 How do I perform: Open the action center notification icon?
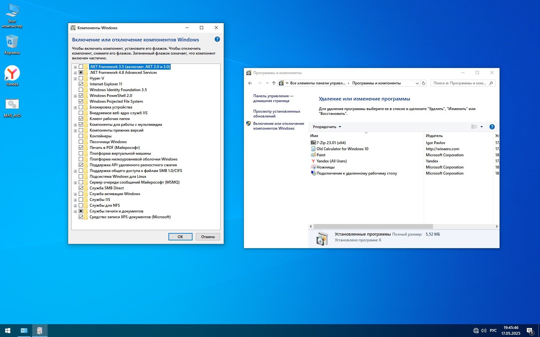tap(530, 331)
